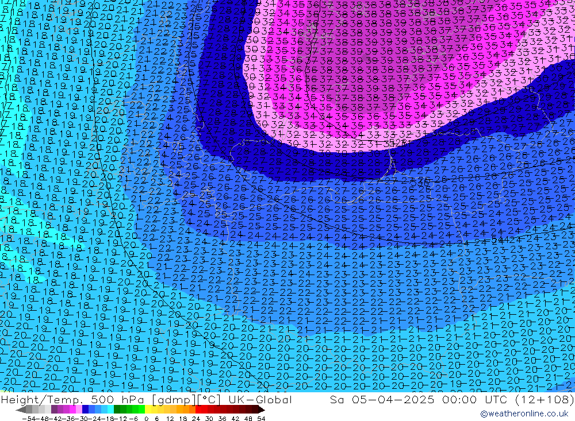The width and height of the screenshot is (575, 421).
Task: Click the '[gdmp]' unit label
Action: click(173, 400)
